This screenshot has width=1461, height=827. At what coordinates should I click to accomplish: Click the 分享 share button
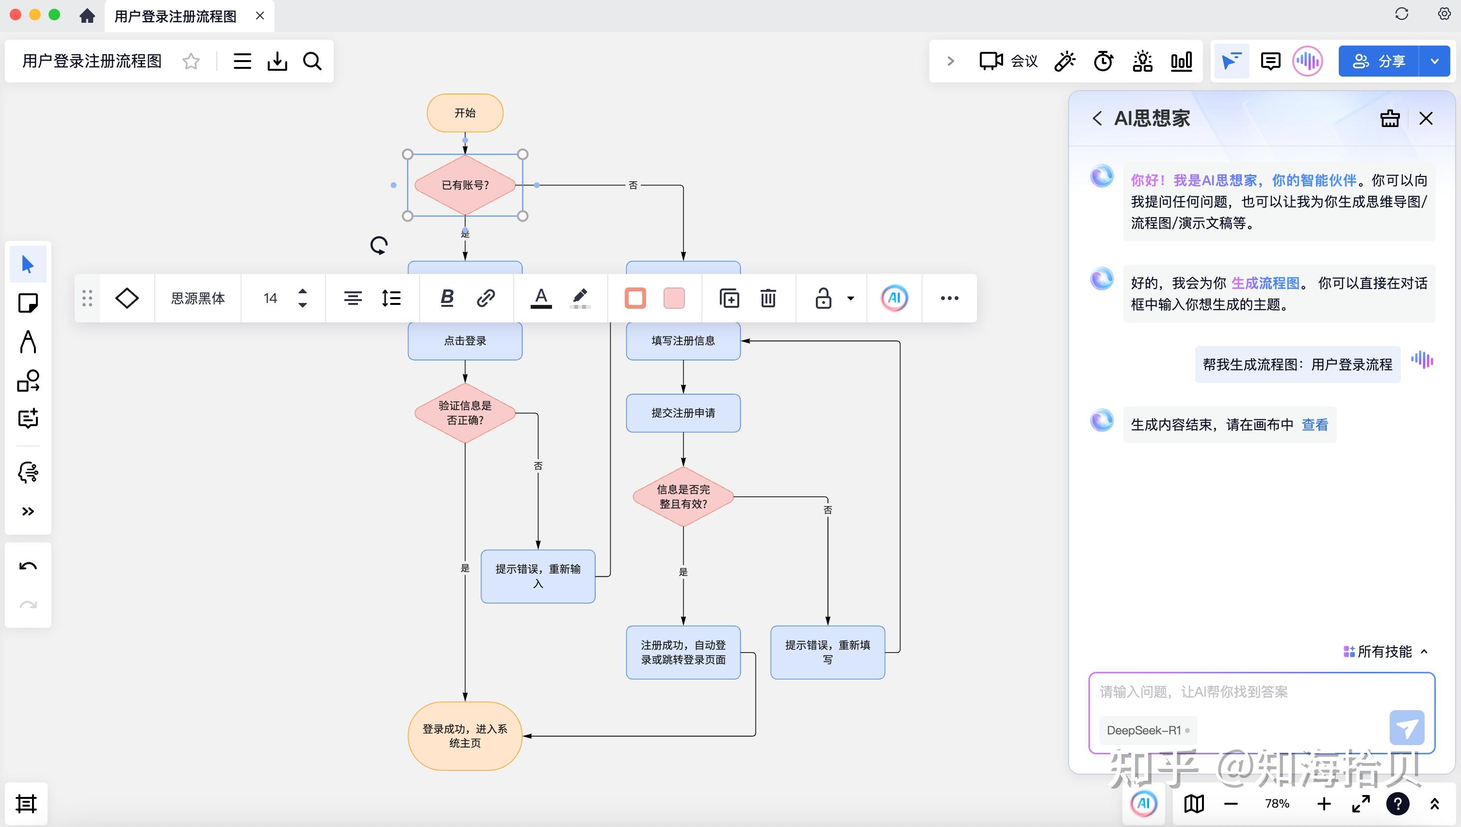(1379, 61)
